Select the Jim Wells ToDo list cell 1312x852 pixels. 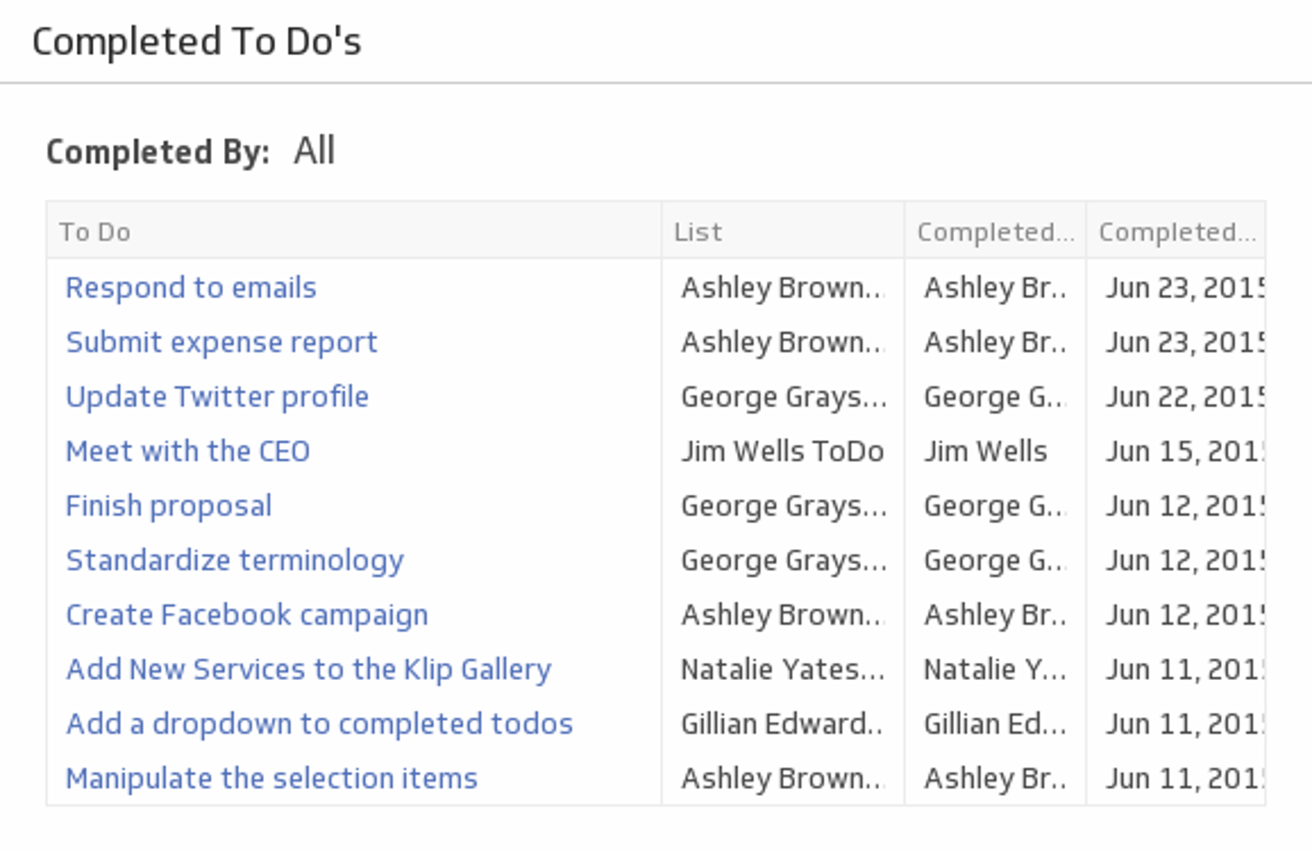click(782, 451)
